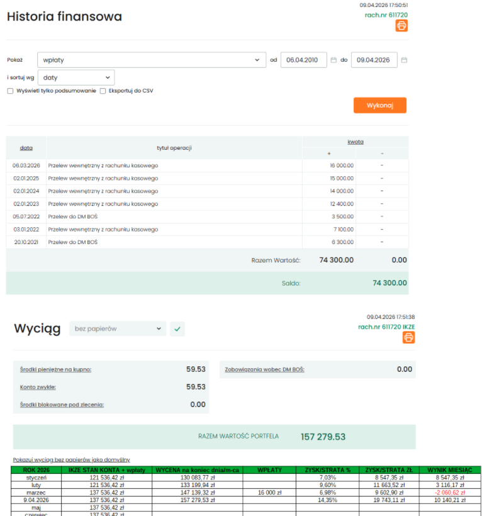This screenshot has width=482, height=516.
Task: Sort table by the 'kwota' column header
Action: tap(356, 142)
